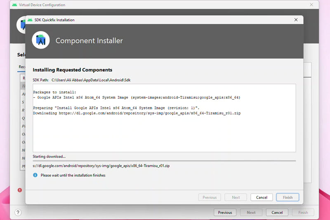Click Cancel in the Virtual Device Configuration window
The width and height of the screenshot is (330, 220).
point(277,213)
